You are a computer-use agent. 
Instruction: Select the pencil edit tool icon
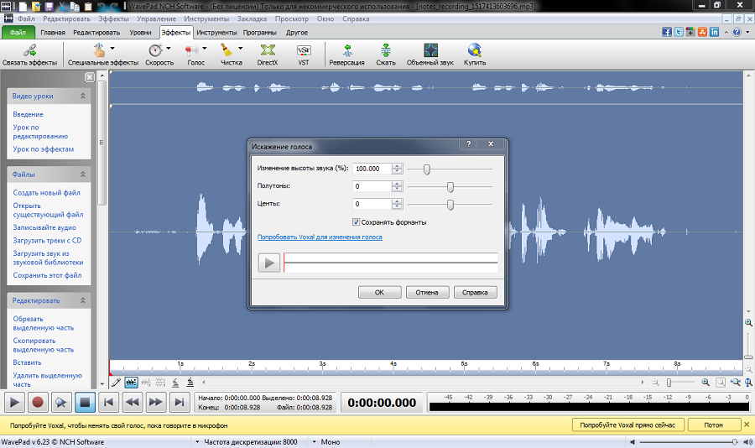click(x=116, y=383)
